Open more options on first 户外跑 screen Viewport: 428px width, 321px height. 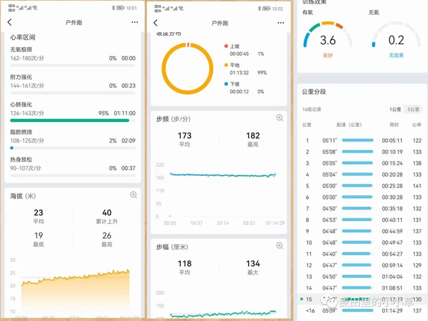coord(135,22)
